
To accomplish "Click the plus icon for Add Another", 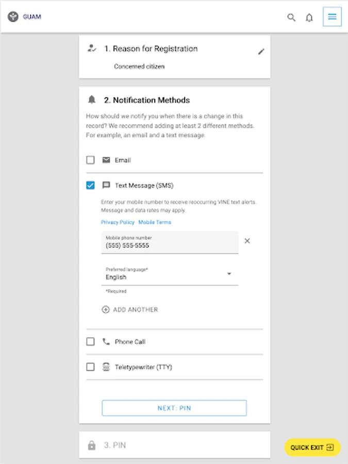I will [x=106, y=310].
